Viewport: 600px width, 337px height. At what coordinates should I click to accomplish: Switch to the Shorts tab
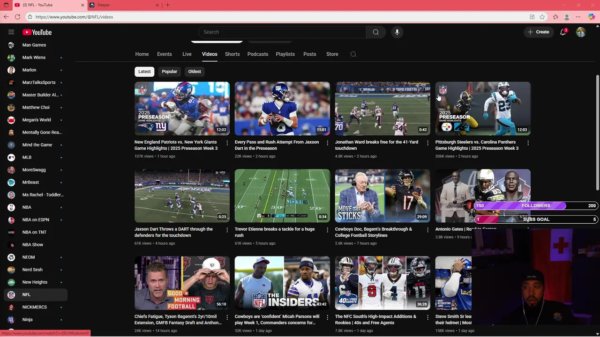(x=232, y=54)
